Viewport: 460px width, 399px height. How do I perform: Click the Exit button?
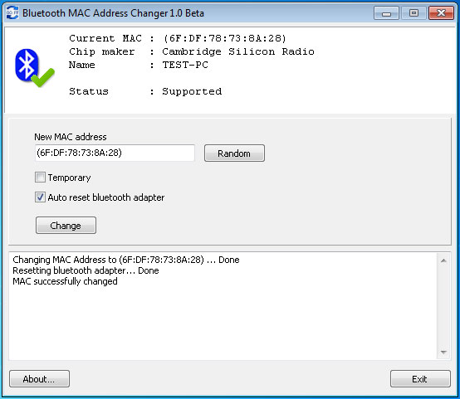click(x=420, y=379)
